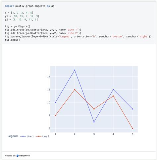Click the Line 2 starting point at x=1
157x160 pixels.
(55, 115)
